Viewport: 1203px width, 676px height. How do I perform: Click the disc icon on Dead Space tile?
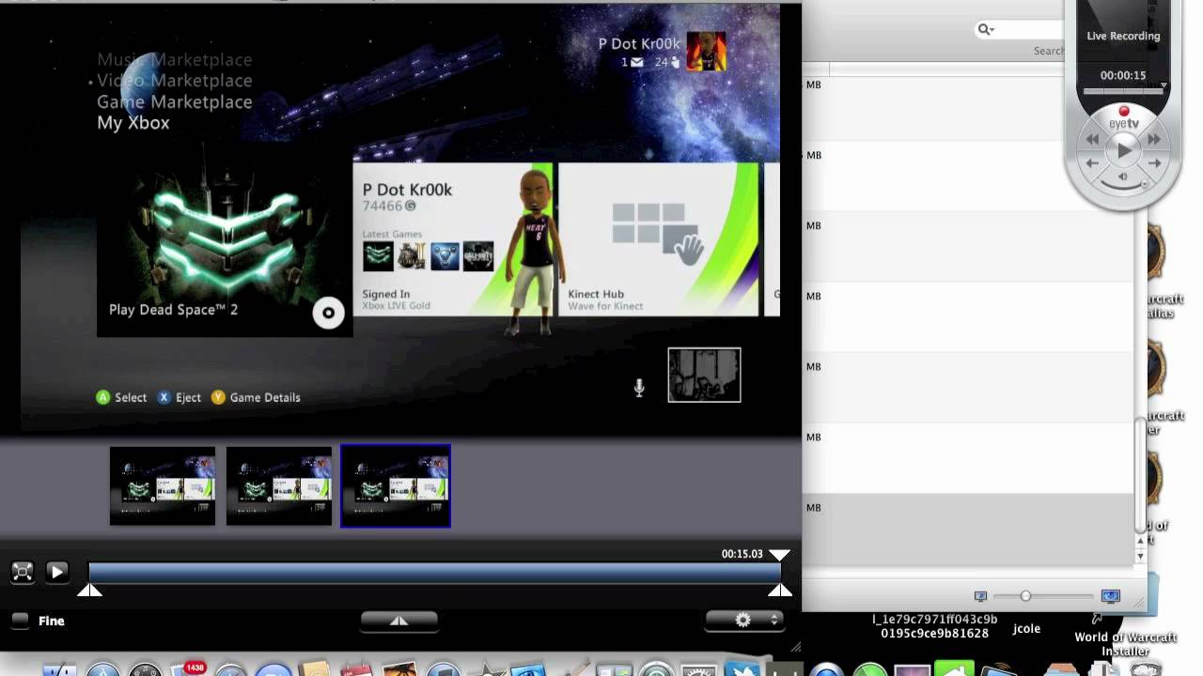pyautogui.click(x=329, y=313)
